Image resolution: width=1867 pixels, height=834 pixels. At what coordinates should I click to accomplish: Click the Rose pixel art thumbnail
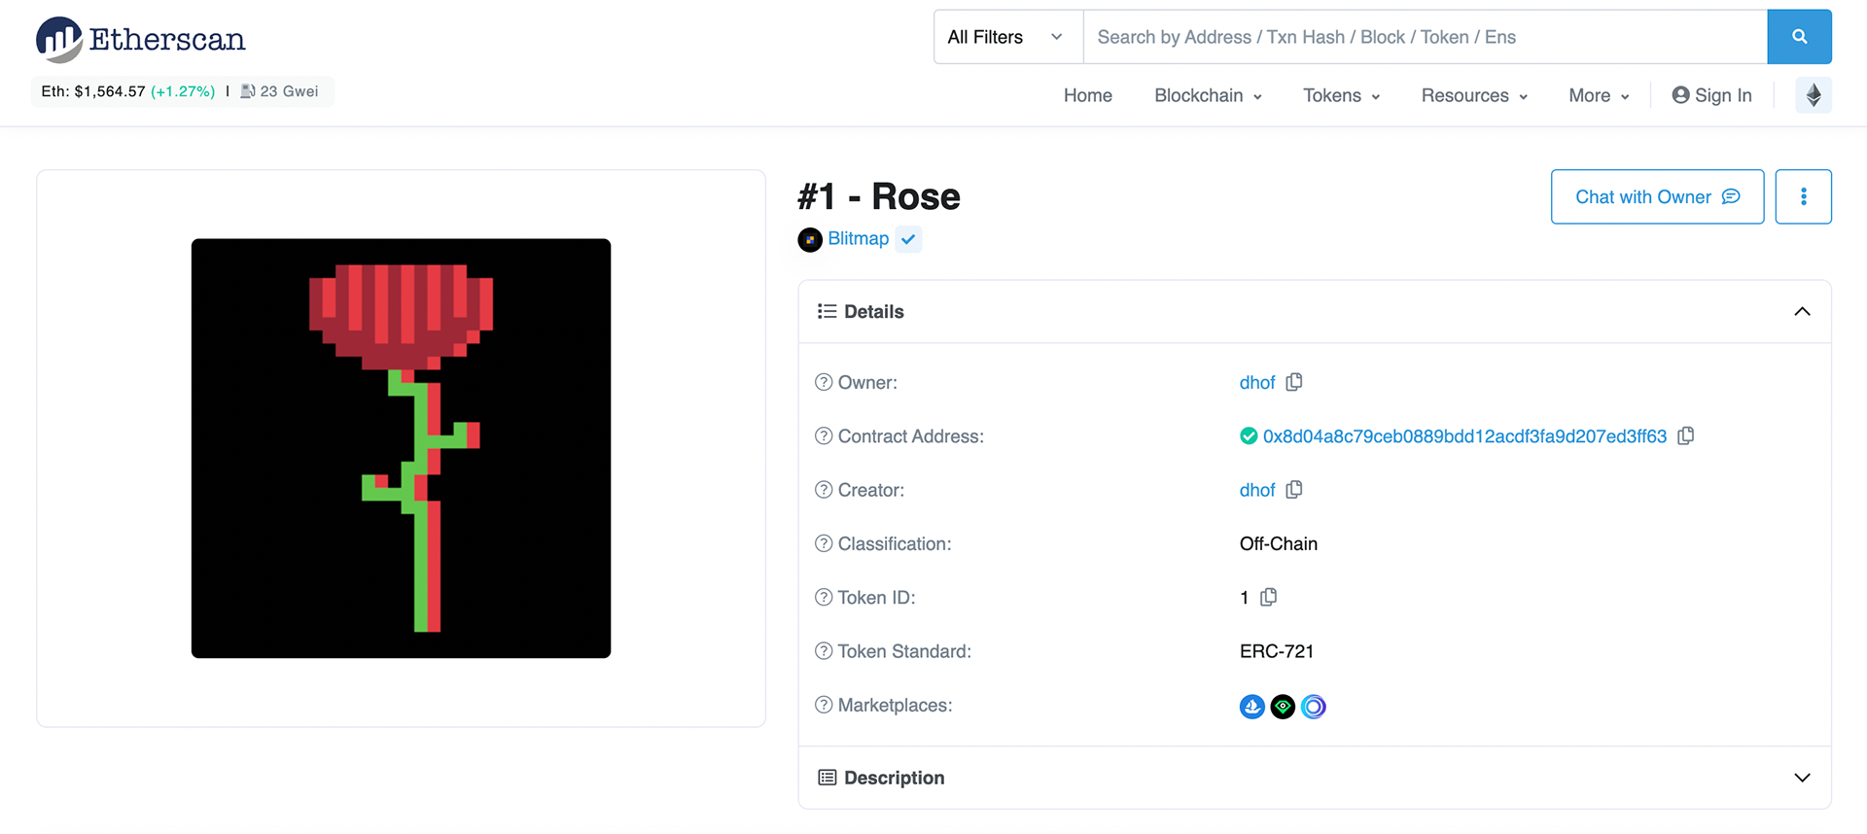click(401, 448)
